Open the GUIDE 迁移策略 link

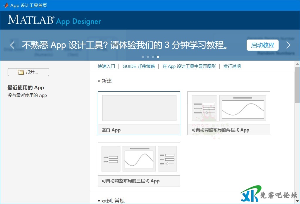tap(138, 66)
